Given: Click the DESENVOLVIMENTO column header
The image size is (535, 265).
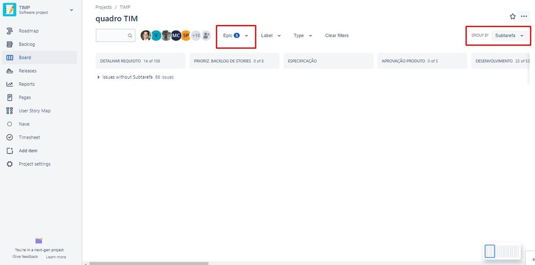Looking at the screenshot, I should click(x=501, y=61).
